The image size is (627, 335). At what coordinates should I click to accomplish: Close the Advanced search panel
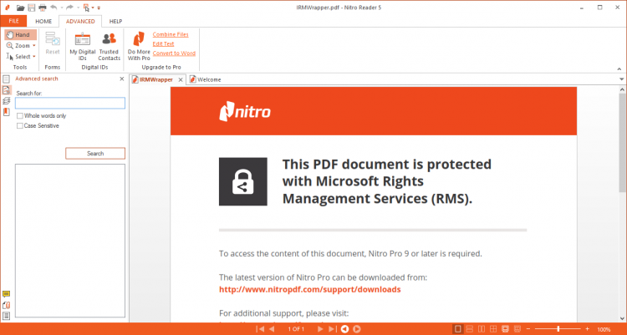pyautogui.click(x=122, y=79)
